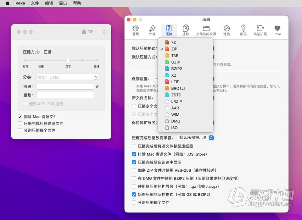
Task: Expand the 分卷 size combo box arrow
Action: coord(96,77)
